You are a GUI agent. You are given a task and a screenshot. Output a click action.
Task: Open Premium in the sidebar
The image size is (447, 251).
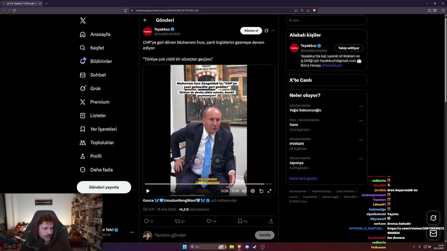click(94, 102)
